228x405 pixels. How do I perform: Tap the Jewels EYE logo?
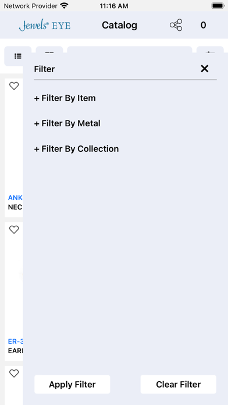[x=45, y=26]
